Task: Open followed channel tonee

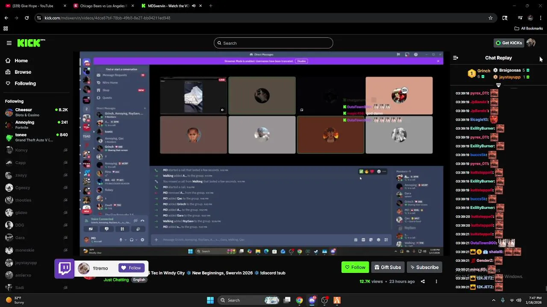Action: (x=36, y=137)
